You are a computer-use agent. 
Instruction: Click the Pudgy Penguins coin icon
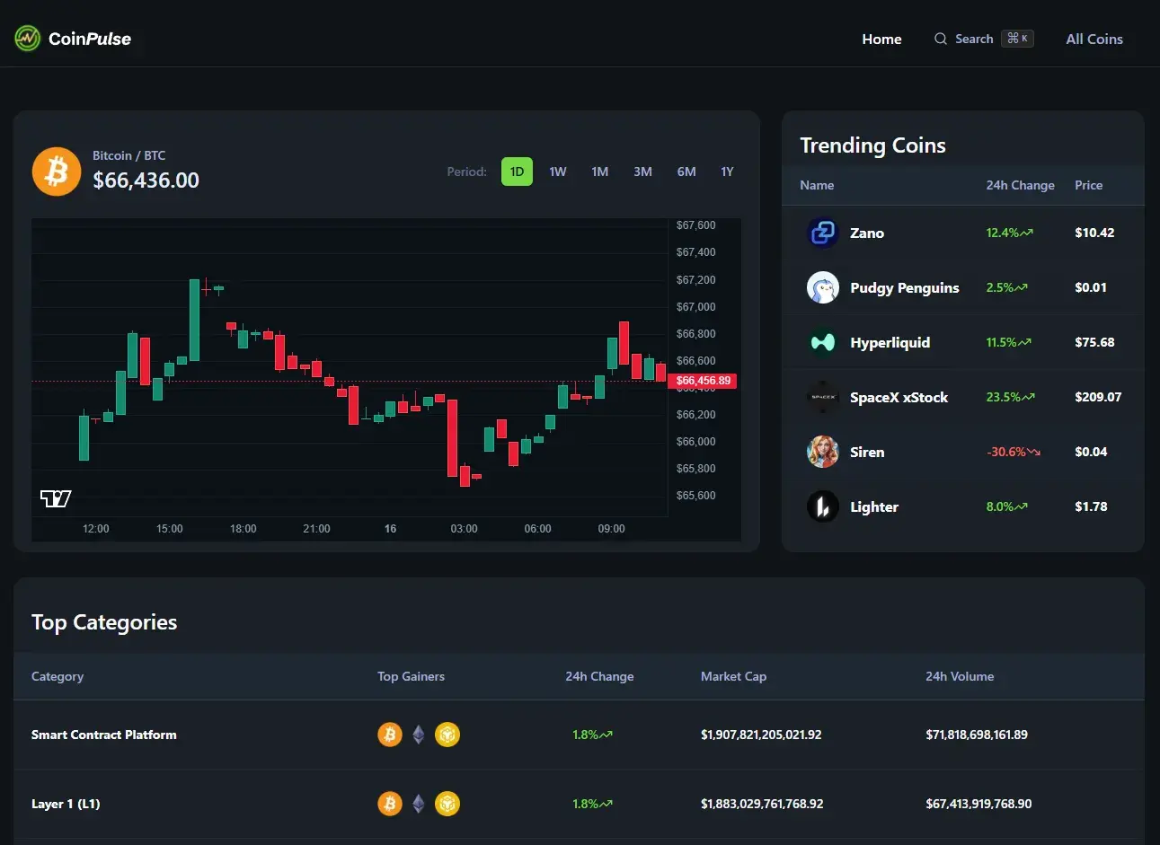[x=823, y=287]
